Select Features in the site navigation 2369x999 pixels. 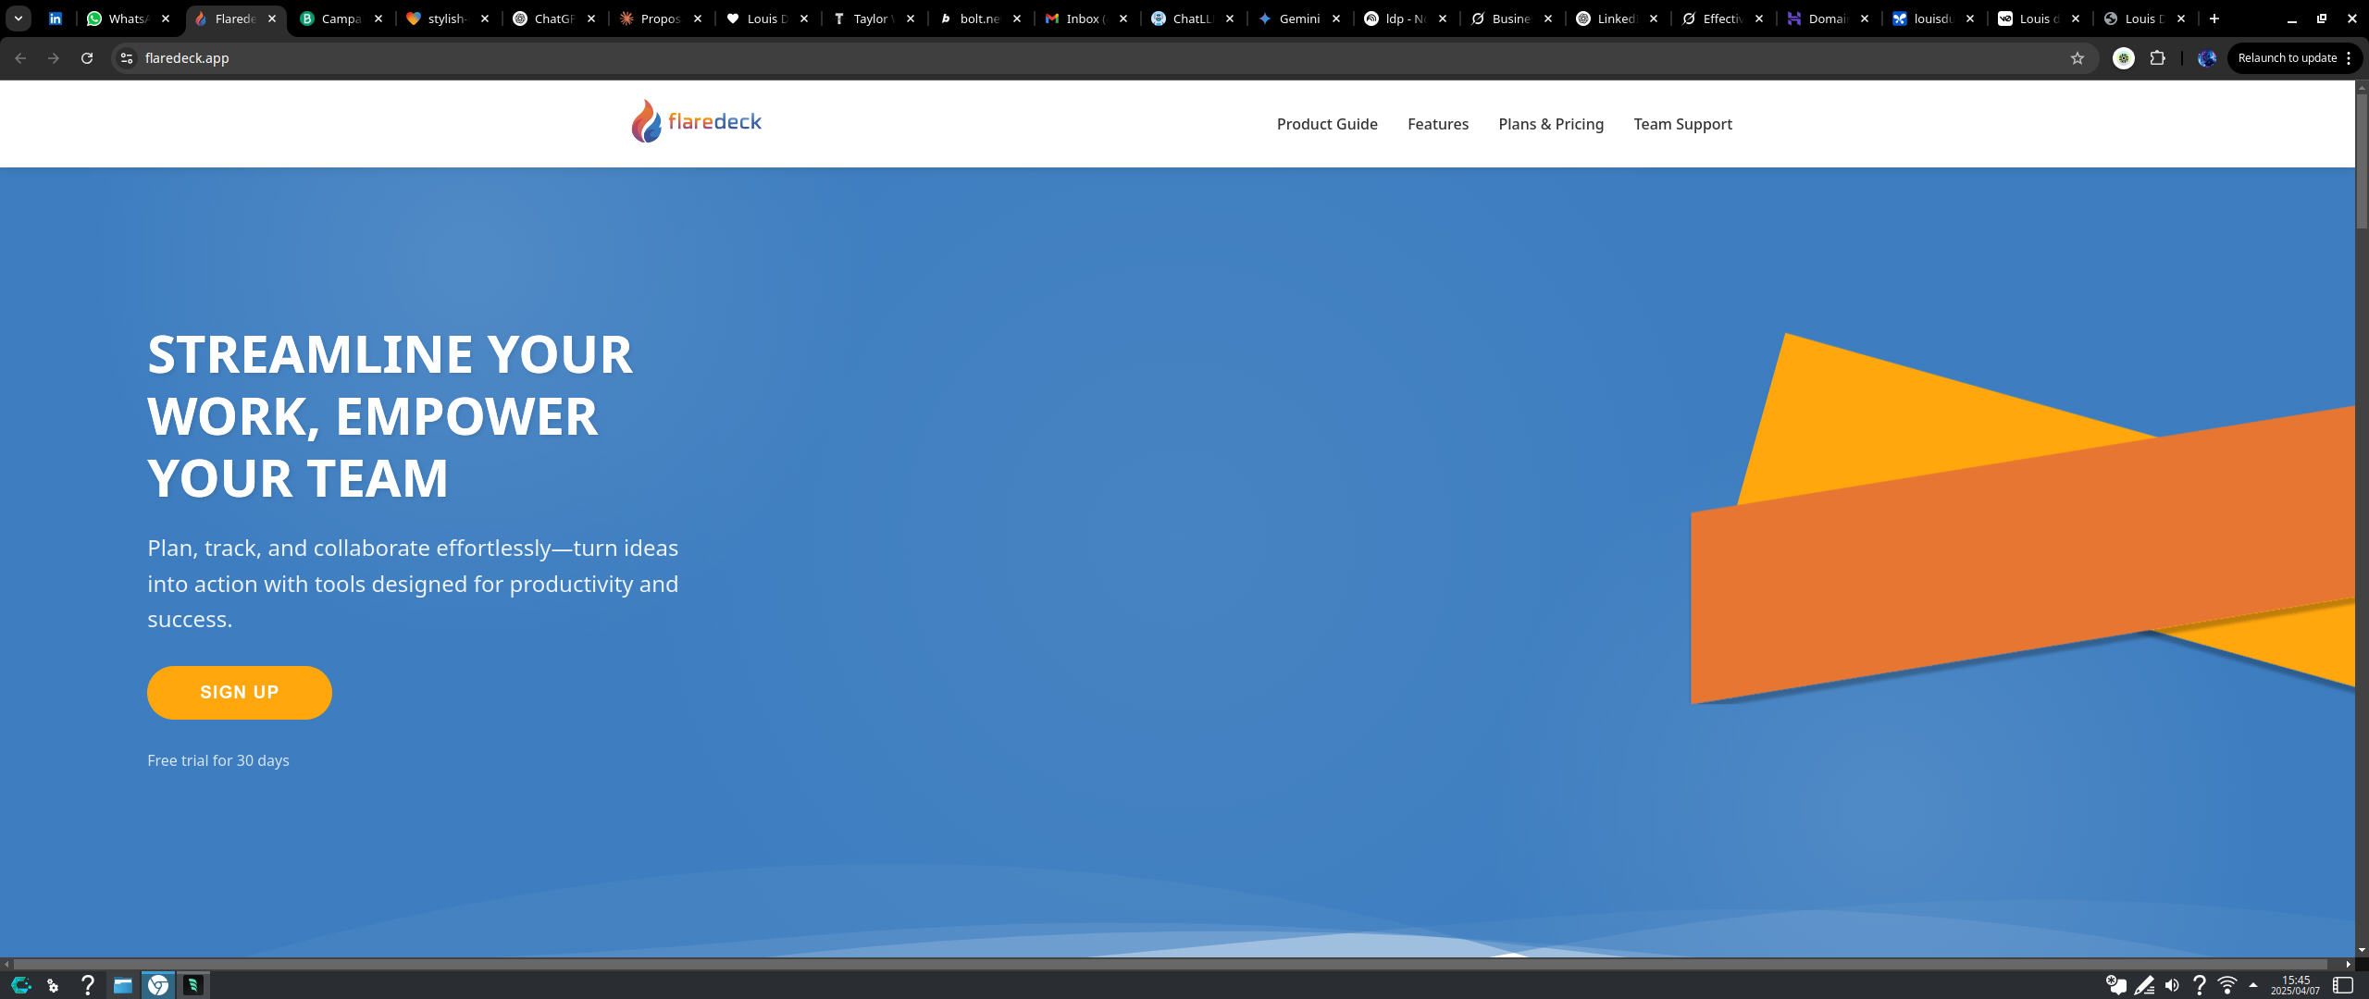click(1438, 123)
